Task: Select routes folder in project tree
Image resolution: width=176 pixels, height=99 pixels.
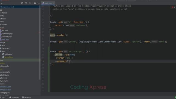Action: [x=2, y=28]
